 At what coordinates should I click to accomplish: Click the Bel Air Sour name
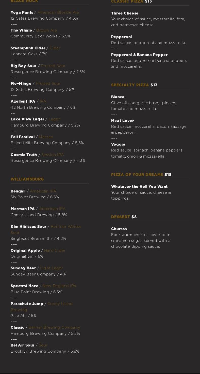22,345
